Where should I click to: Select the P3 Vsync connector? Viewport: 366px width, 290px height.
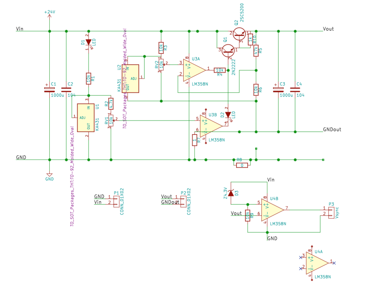pyautogui.click(x=331, y=213)
